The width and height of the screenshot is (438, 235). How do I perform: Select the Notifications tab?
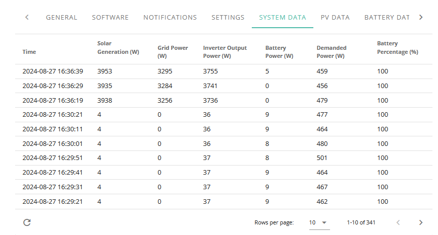(x=170, y=17)
